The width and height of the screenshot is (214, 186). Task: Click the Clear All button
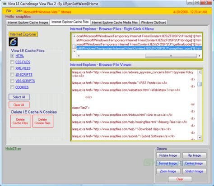19,105
